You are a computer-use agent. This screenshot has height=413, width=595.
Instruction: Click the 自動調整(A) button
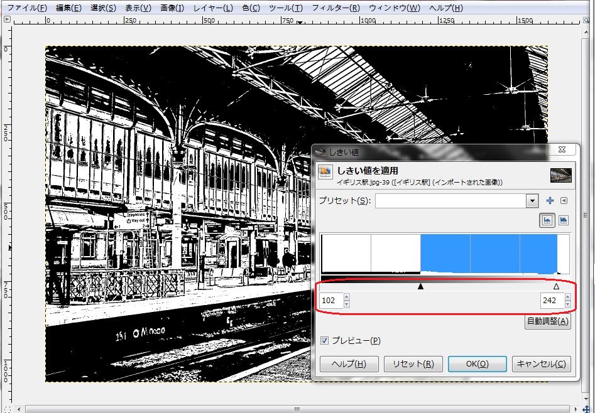point(548,321)
